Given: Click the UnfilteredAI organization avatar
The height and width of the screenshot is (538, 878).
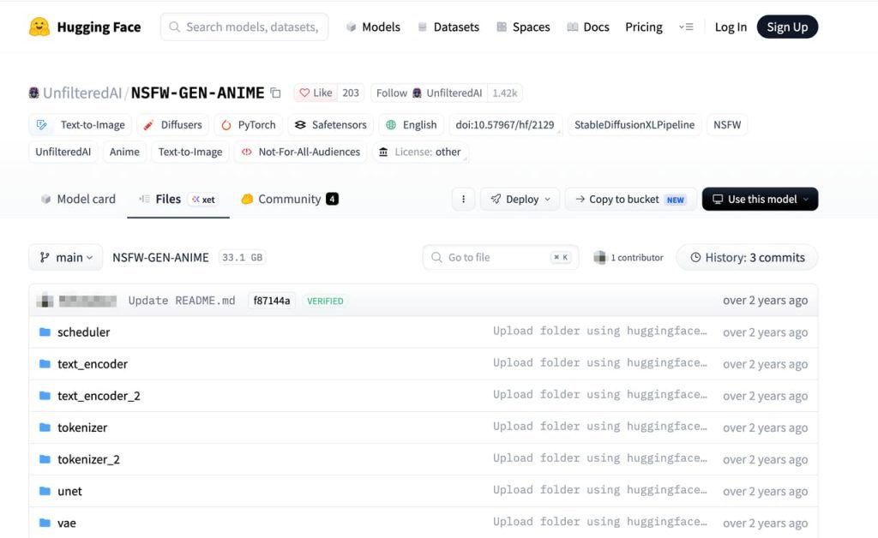Looking at the screenshot, I should click(34, 93).
